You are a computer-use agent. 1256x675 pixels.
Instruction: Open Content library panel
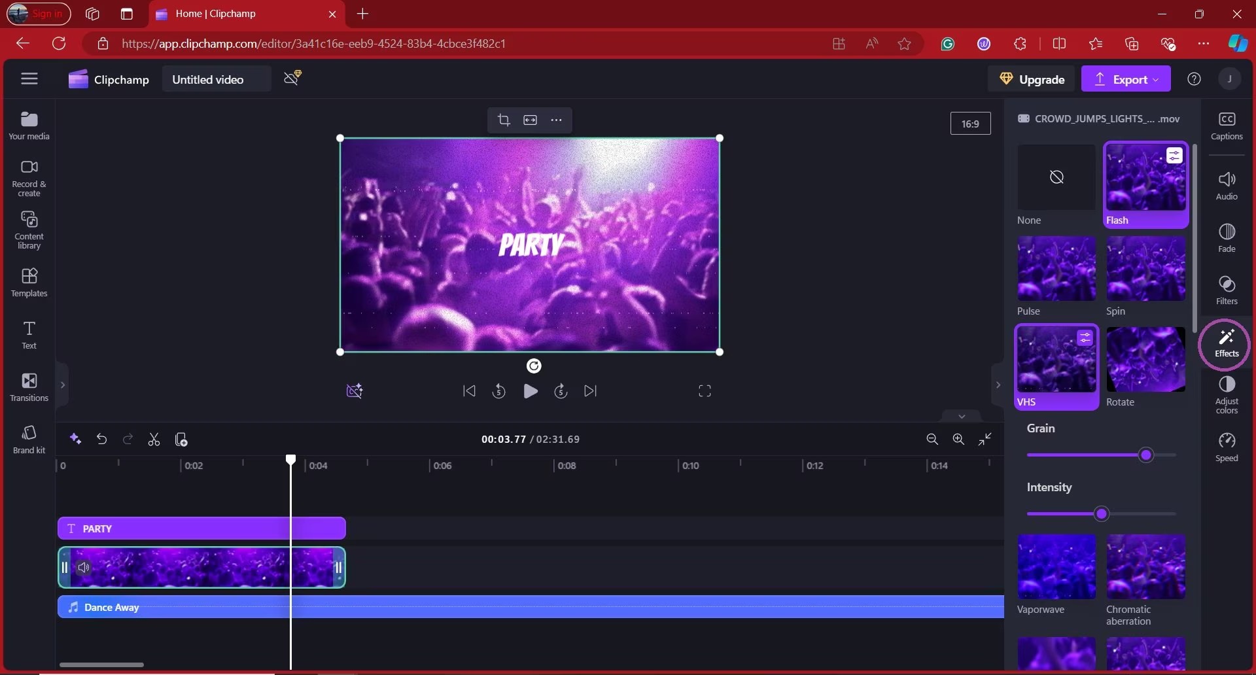[29, 230]
